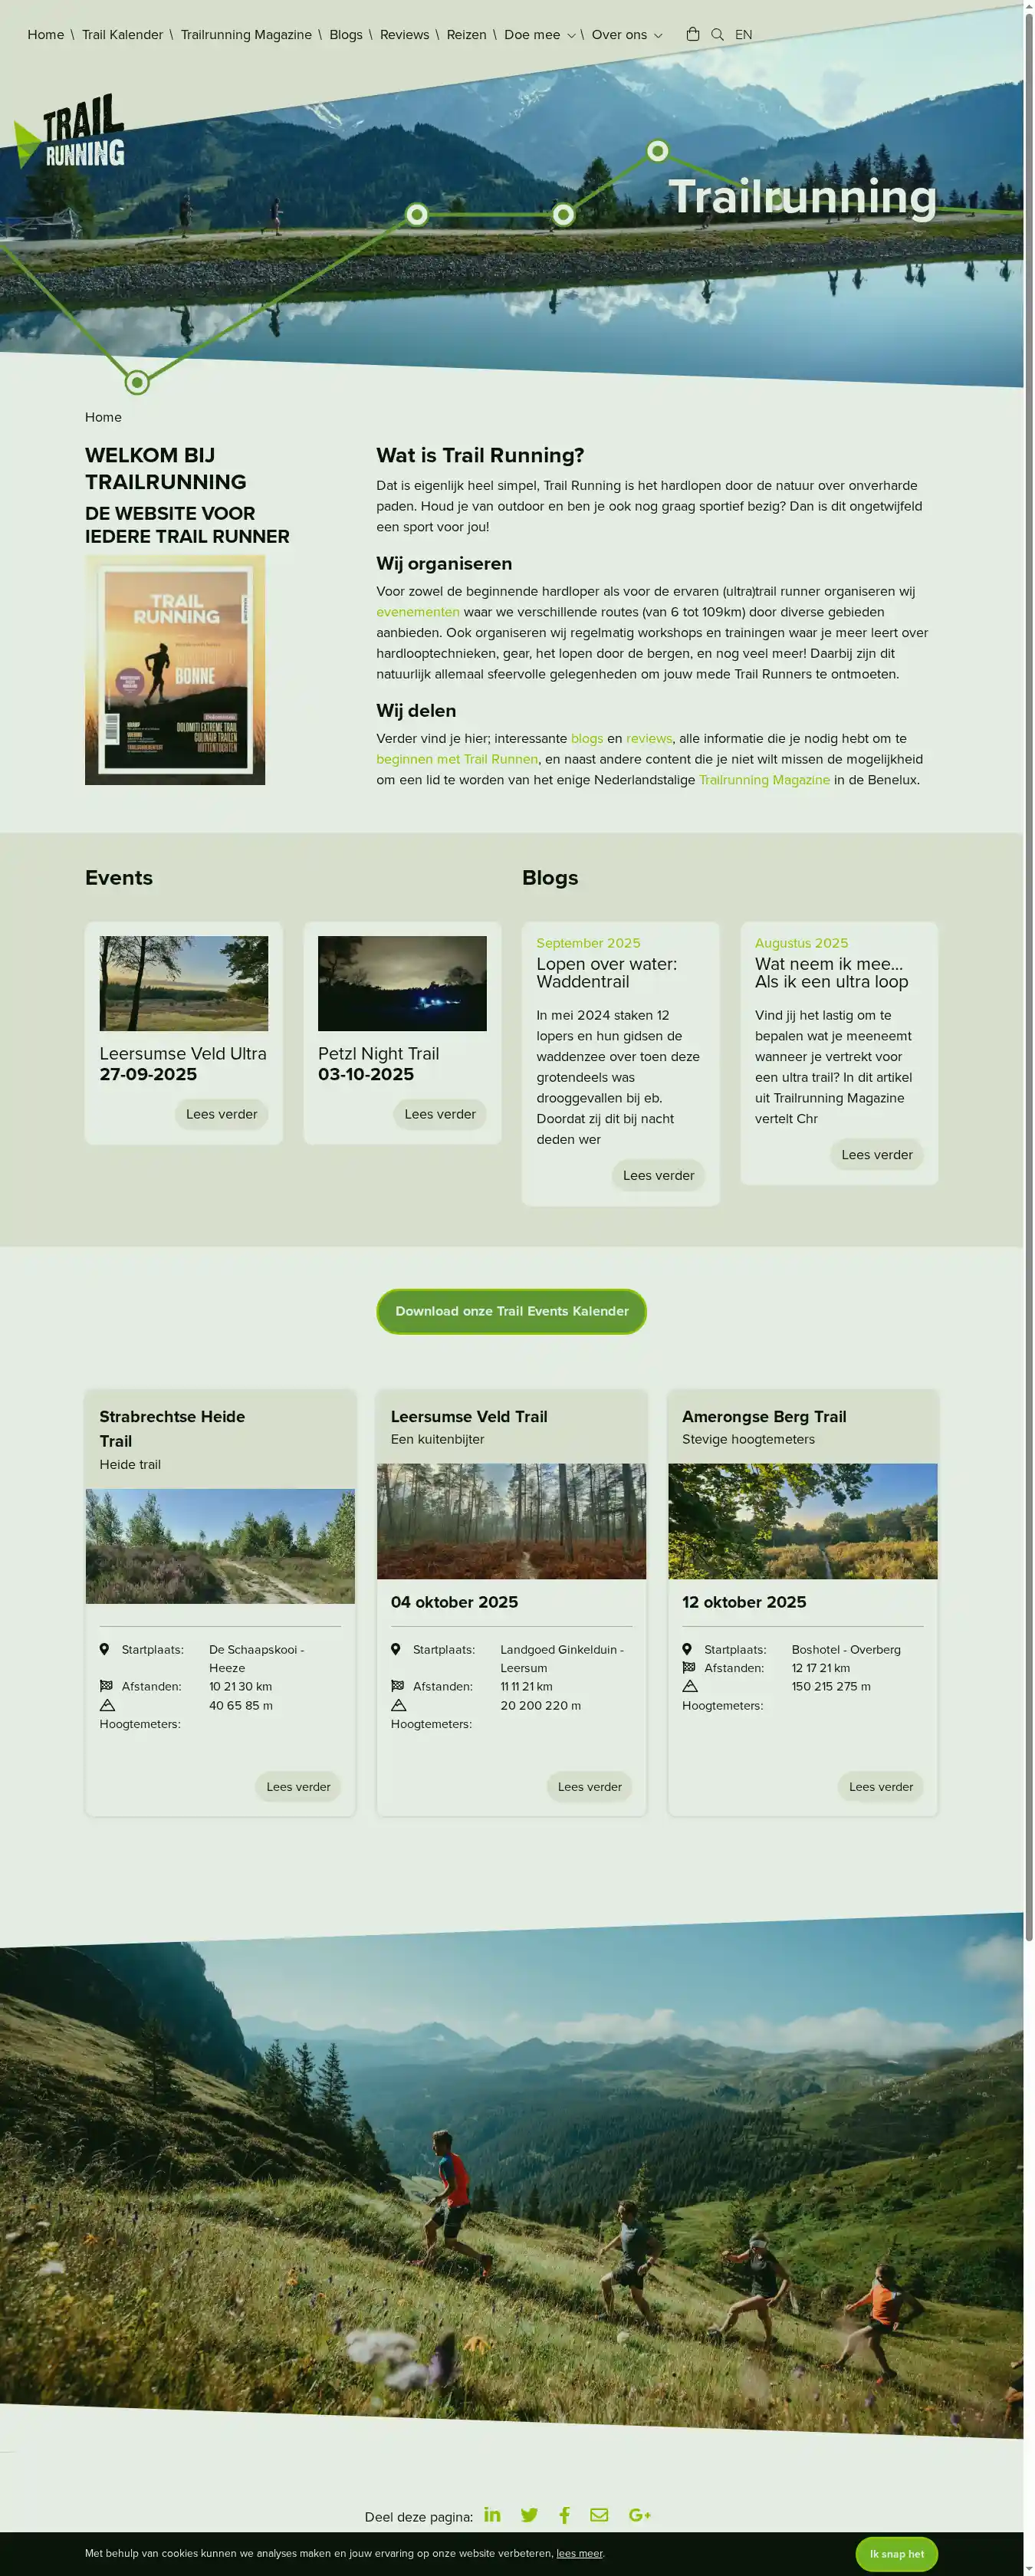1035x2576 pixels.
Task: Go to Reviews in navigation
Action: (404, 35)
